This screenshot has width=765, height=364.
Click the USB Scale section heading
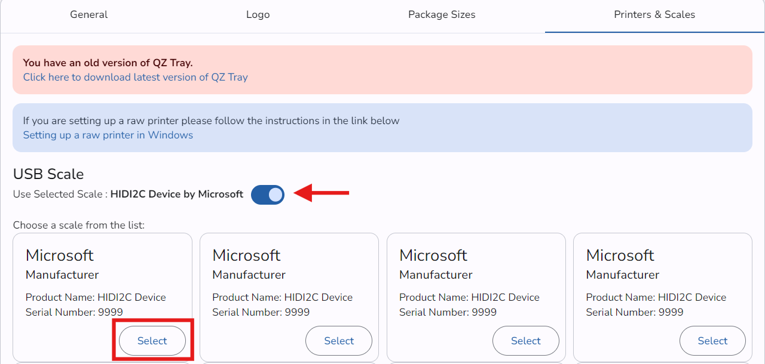48,174
